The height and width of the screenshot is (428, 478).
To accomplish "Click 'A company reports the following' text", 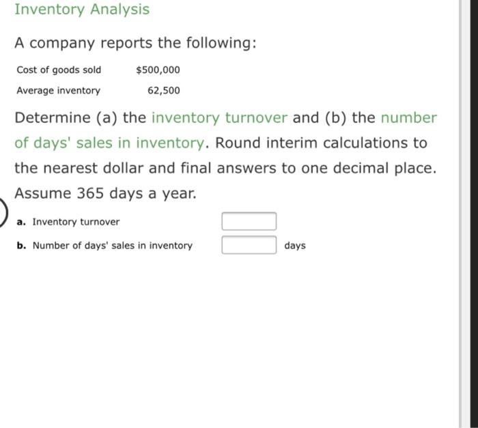I will pyautogui.click(x=136, y=43).
